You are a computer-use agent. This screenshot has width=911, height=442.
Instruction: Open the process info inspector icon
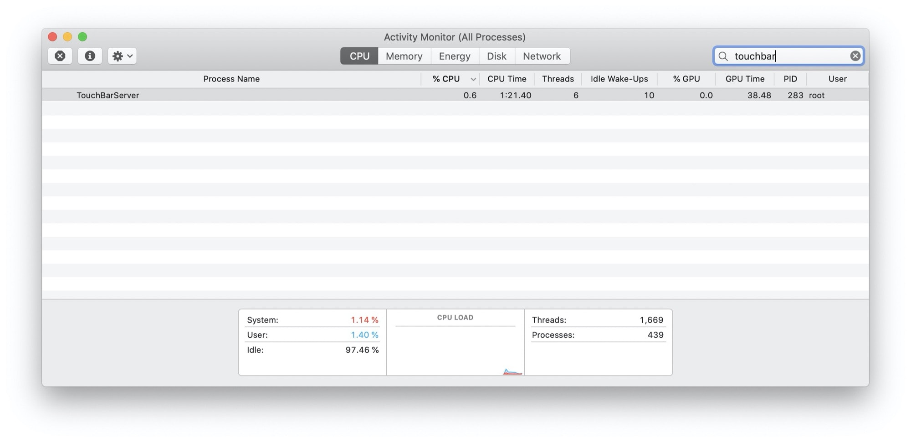90,56
